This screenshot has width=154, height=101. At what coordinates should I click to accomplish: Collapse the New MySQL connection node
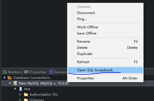tap(10, 83)
